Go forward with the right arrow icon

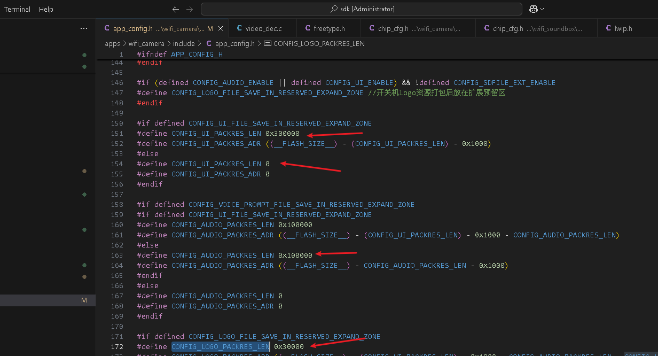tap(190, 9)
